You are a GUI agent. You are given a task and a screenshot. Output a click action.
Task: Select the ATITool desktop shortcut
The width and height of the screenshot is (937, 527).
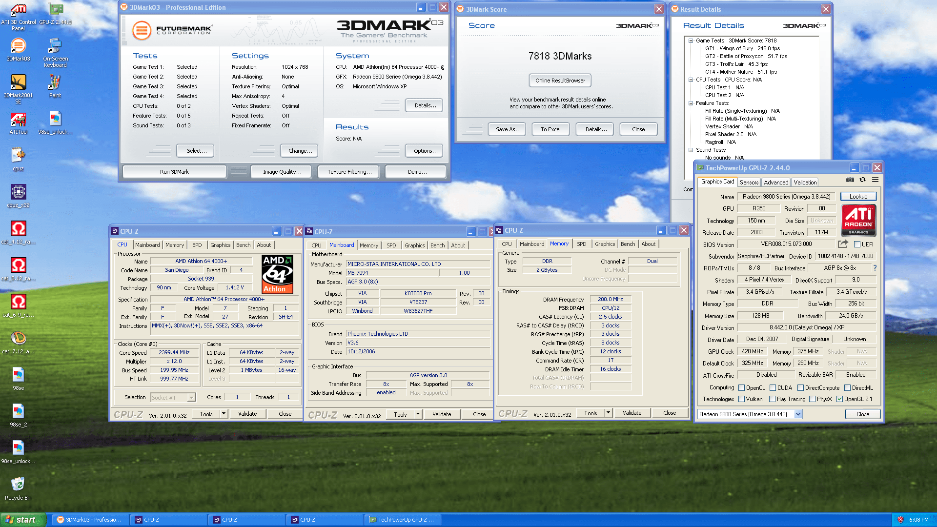18,123
